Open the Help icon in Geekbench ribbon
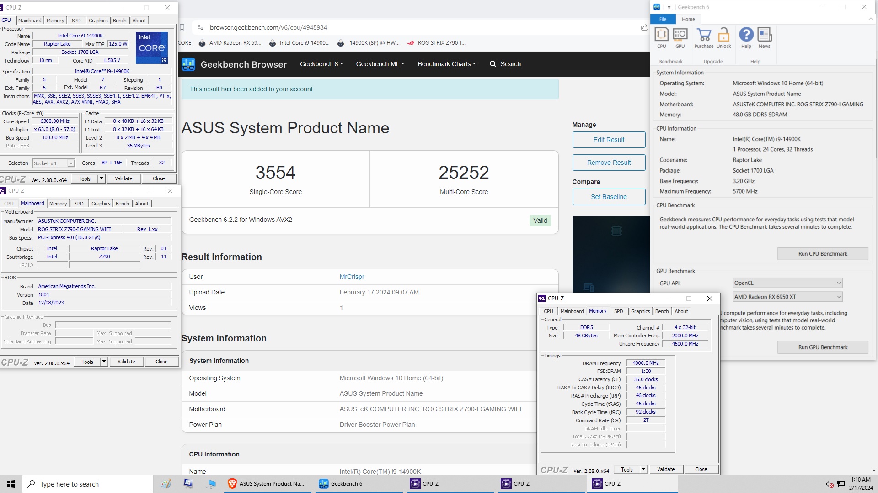The height and width of the screenshot is (493, 878). [x=746, y=38]
